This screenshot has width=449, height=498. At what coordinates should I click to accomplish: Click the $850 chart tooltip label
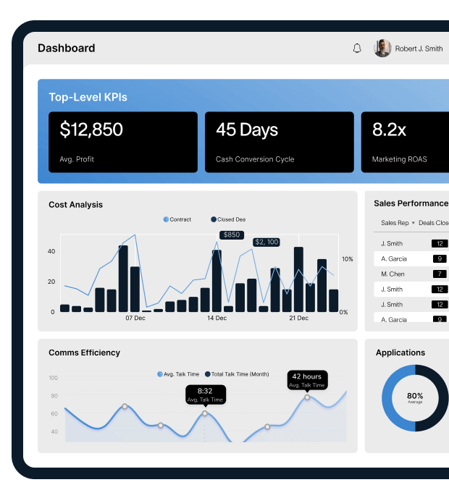point(232,235)
